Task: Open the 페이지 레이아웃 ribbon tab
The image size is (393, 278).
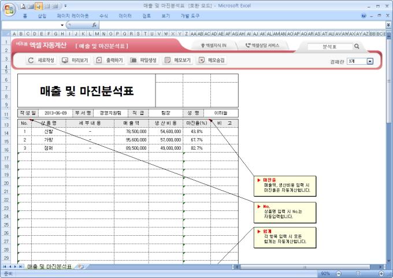Action: pos(73,16)
